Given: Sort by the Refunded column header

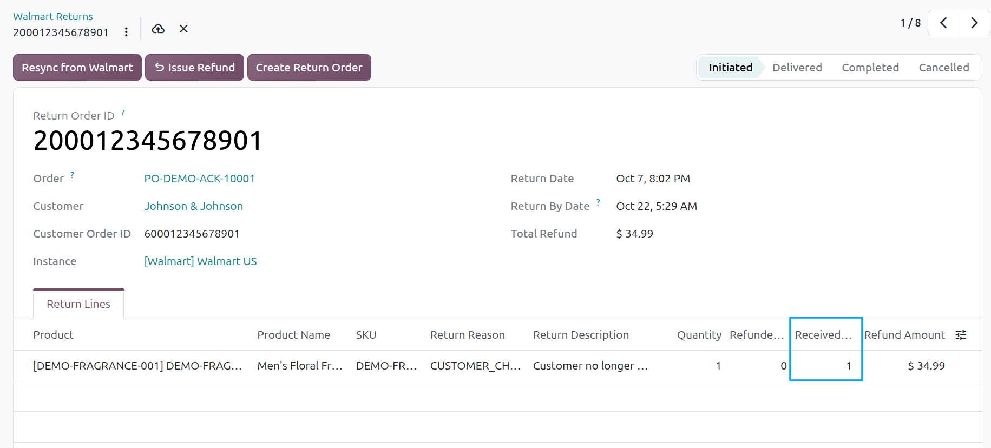Looking at the screenshot, I should point(757,335).
